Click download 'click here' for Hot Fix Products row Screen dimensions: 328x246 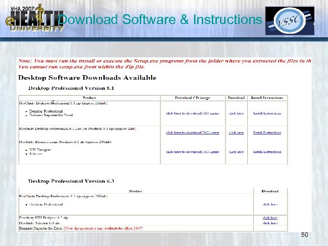[x=236, y=133]
